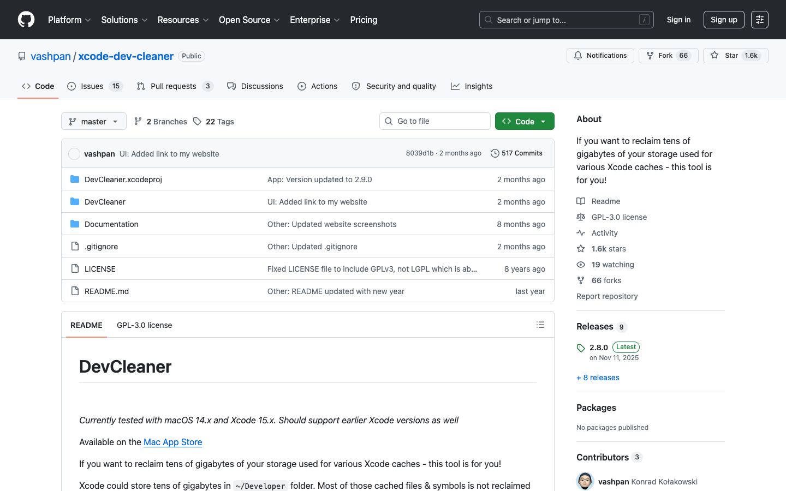786x491 pixels.
Task: Open the Insights tab
Action: 472,86
